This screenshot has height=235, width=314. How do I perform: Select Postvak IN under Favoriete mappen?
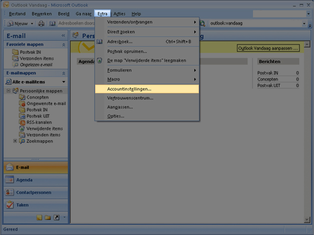(x=30, y=52)
